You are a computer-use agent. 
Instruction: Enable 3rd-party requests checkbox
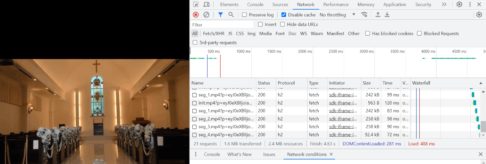(195, 43)
